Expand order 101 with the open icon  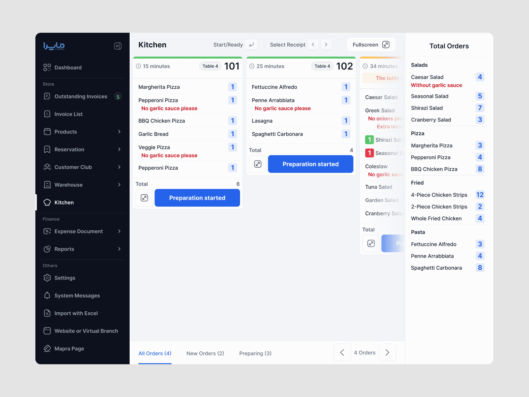pyautogui.click(x=144, y=198)
